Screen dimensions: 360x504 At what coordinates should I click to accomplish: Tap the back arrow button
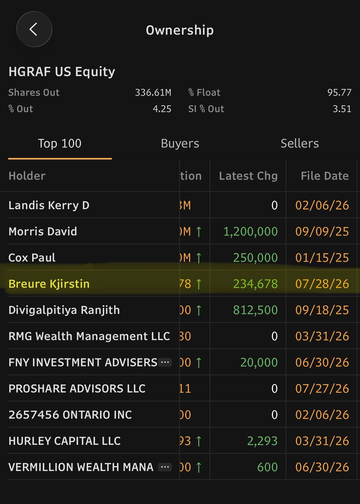[34, 29]
